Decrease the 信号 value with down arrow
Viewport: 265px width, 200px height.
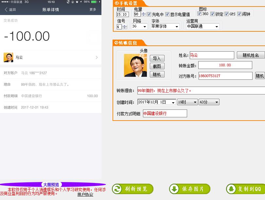pos(125,28)
